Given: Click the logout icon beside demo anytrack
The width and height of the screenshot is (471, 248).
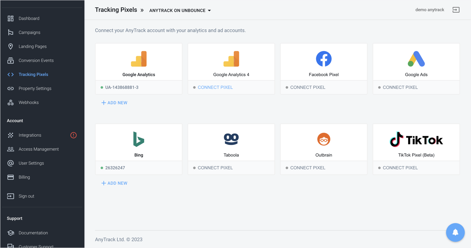Looking at the screenshot, I should (x=456, y=10).
